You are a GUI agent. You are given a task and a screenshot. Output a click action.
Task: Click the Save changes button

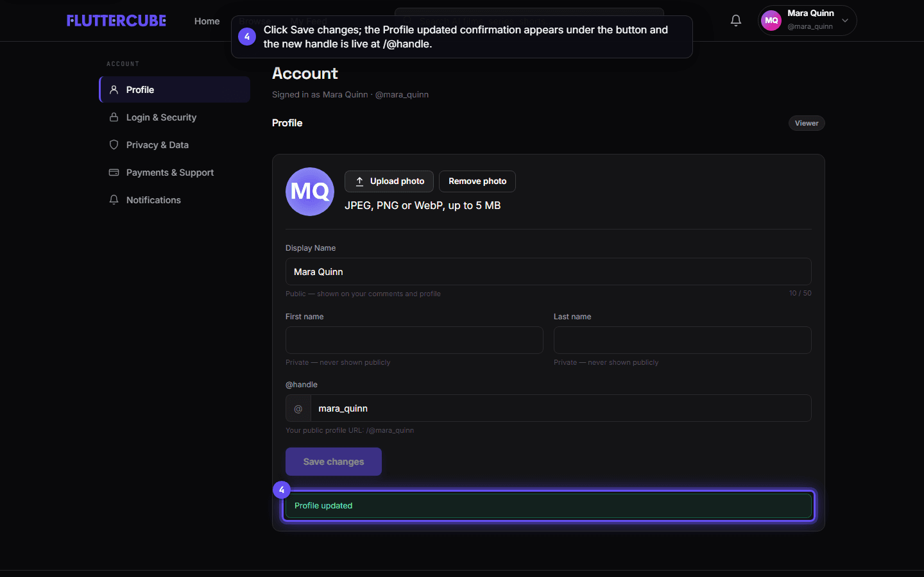tap(334, 462)
